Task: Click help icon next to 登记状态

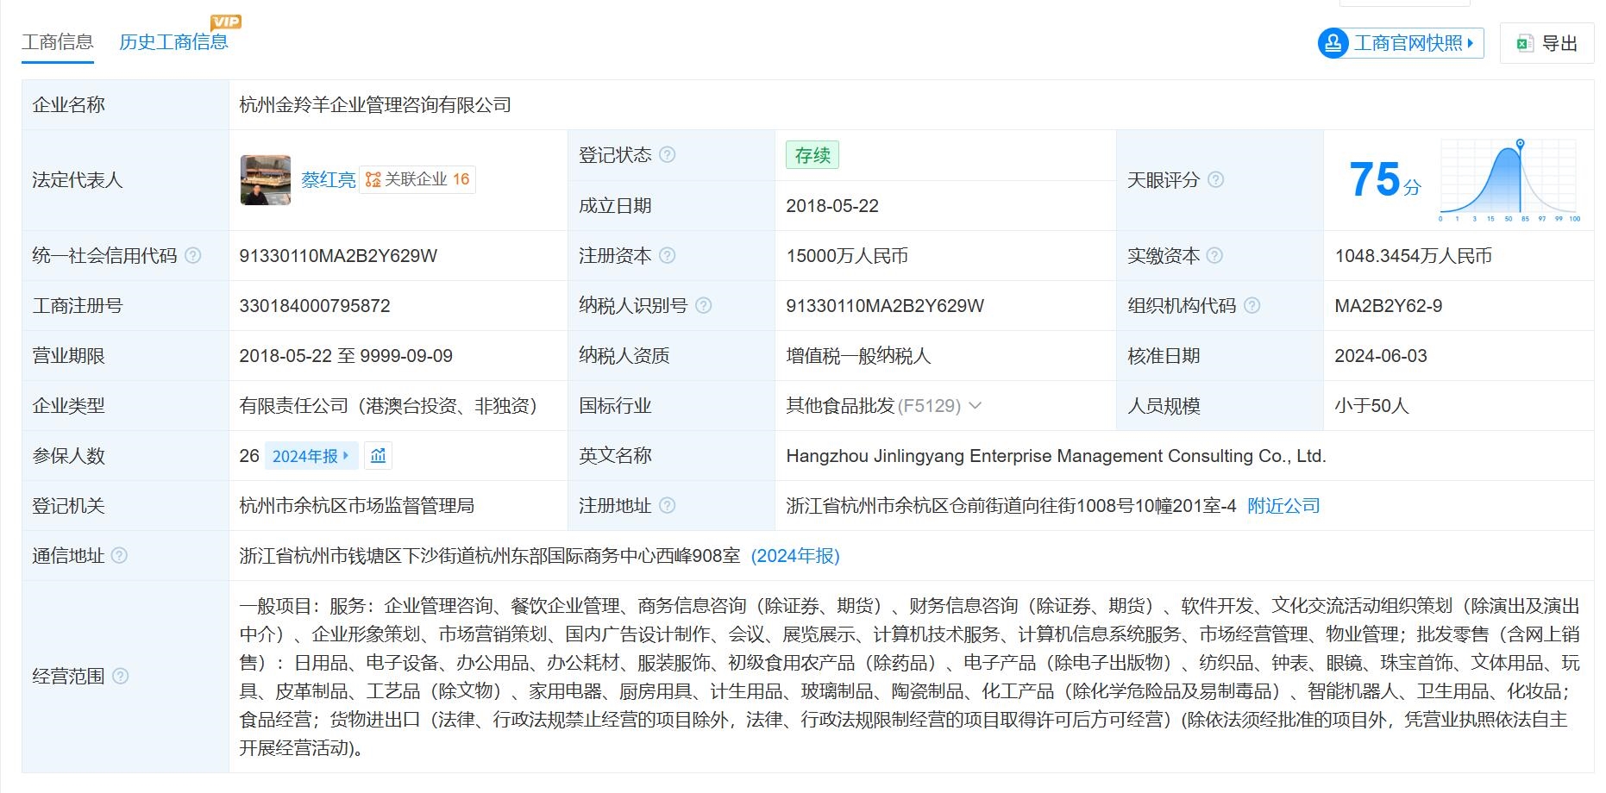Action: coord(667,155)
